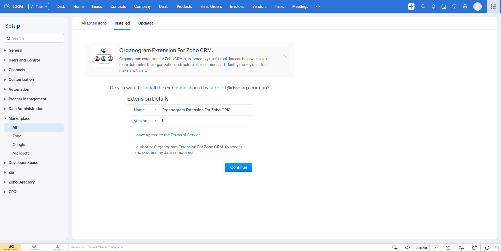Click the Setup gear icon
The width and height of the screenshot is (501, 251).
465,7
